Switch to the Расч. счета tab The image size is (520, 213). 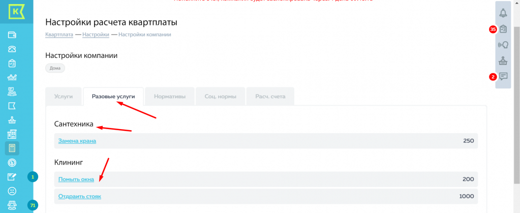[x=270, y=97]
